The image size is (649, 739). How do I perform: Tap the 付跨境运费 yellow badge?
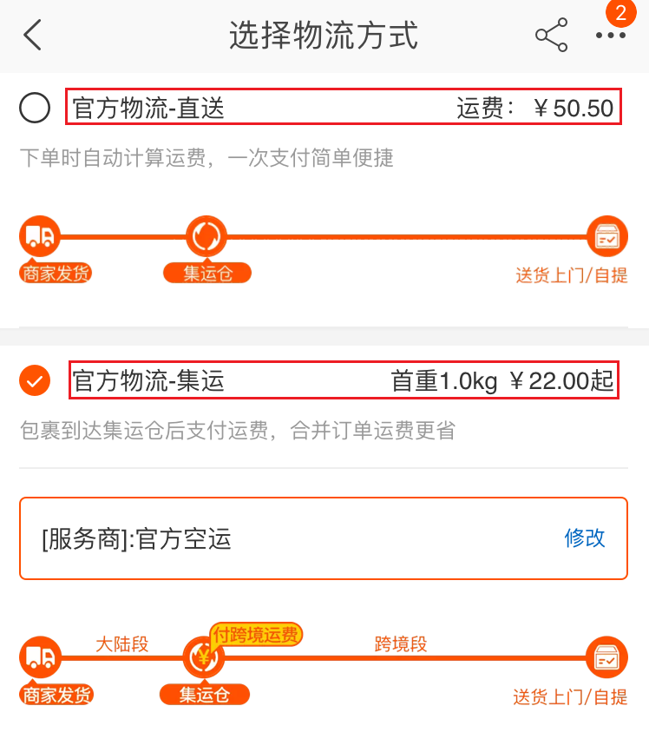point(255,635)
